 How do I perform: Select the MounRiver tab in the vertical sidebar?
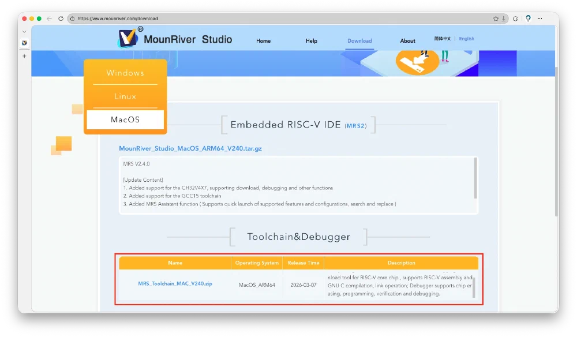pos(24,43)
